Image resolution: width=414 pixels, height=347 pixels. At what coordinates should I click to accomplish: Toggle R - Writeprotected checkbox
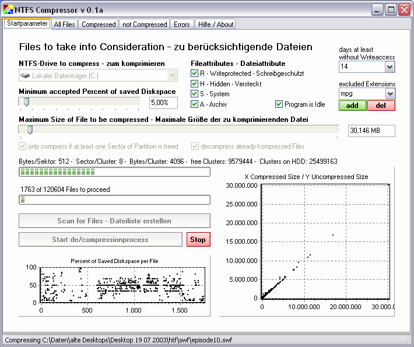tap(195, 73)
